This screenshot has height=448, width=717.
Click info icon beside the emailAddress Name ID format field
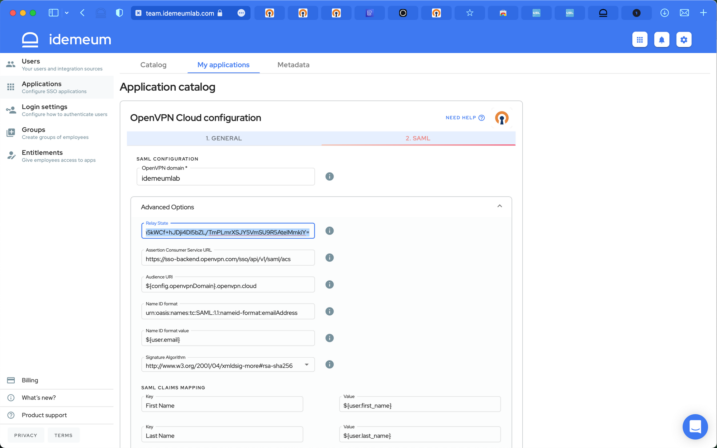329,311
